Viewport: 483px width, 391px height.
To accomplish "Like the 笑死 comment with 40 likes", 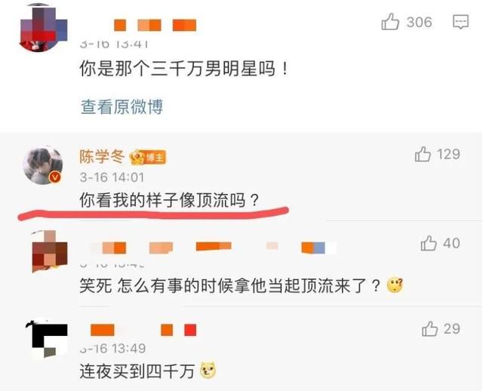I will tap(429, 243).
